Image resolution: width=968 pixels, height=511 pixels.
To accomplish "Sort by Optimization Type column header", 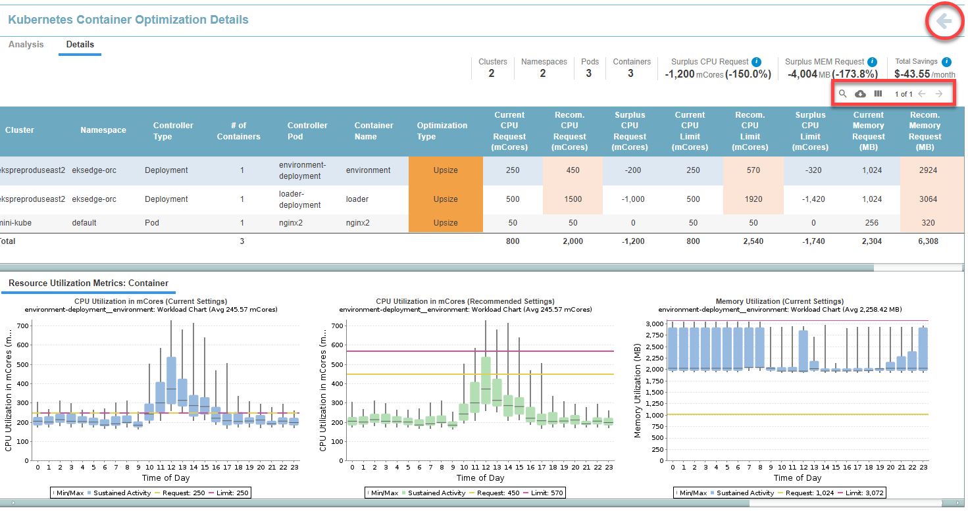I will click(442, 131).
